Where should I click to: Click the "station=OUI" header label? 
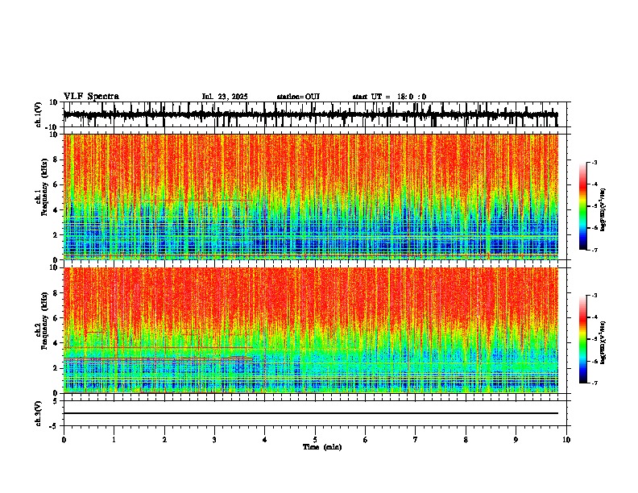coord(298,97)
